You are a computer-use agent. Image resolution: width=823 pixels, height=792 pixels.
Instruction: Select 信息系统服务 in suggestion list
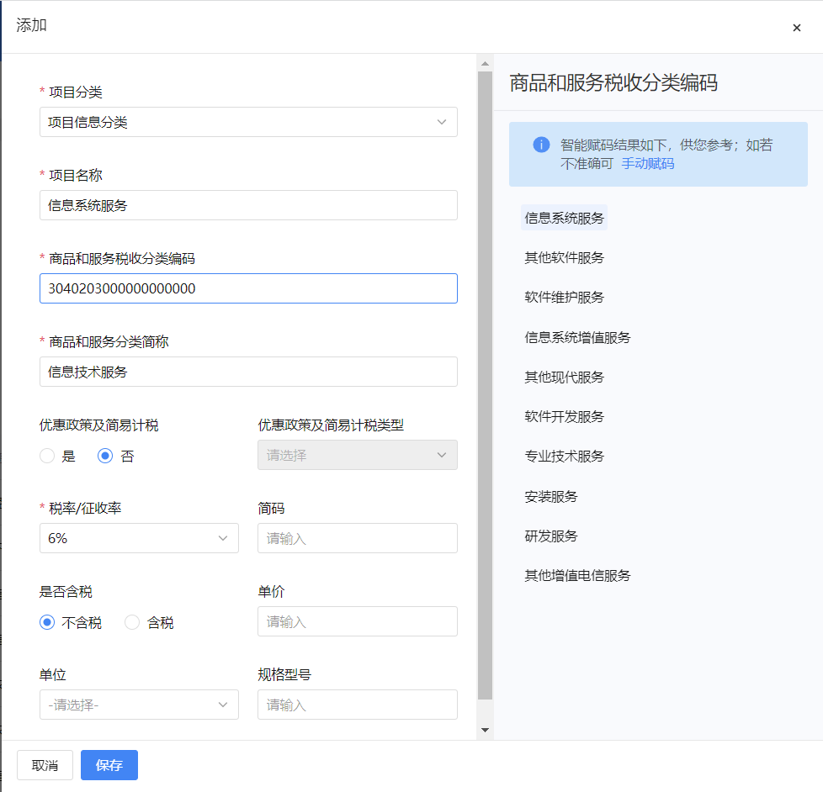coord(564,218)
